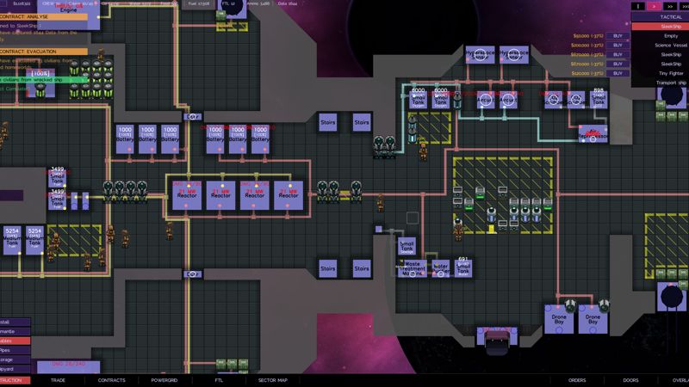Choose Science Vessel in the ship list
The height and width of the screenshot is (387, 689).
pos(671,46)
